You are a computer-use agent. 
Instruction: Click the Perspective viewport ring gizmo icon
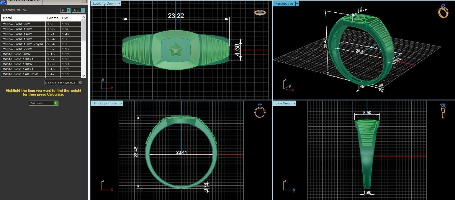click(443, 11)
